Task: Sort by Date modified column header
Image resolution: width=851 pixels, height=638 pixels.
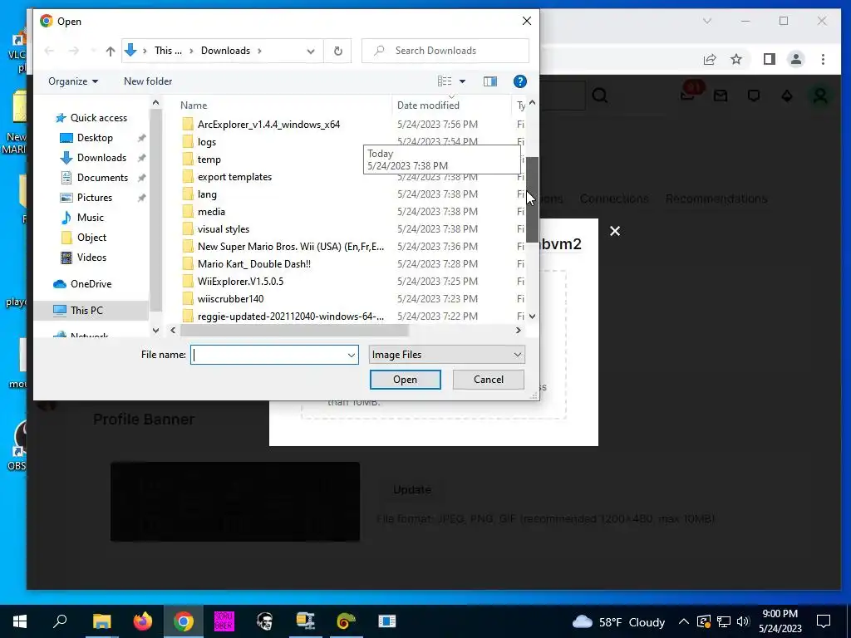Action: click(x=428, y=106)
